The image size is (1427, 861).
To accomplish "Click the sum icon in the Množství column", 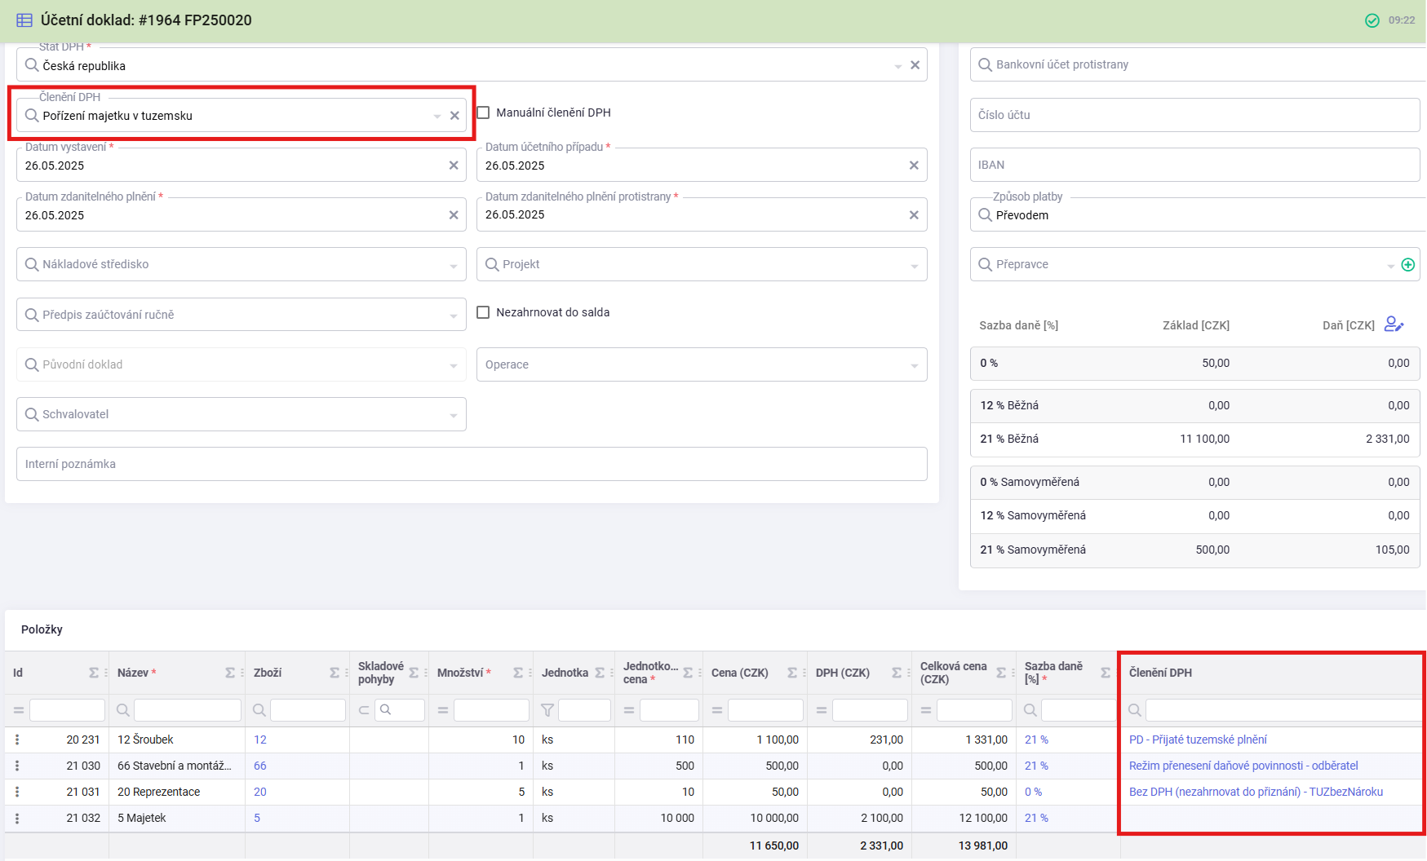I will click(x=518, y=673).
